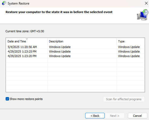Uncheck Show more restore points

coord(7,99)
